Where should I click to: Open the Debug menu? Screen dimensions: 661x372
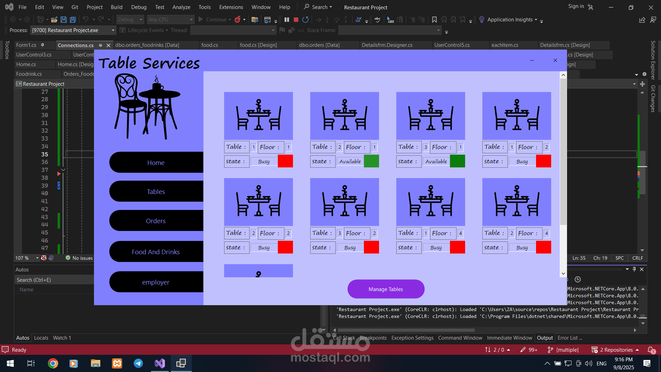(x=139, y=7)
